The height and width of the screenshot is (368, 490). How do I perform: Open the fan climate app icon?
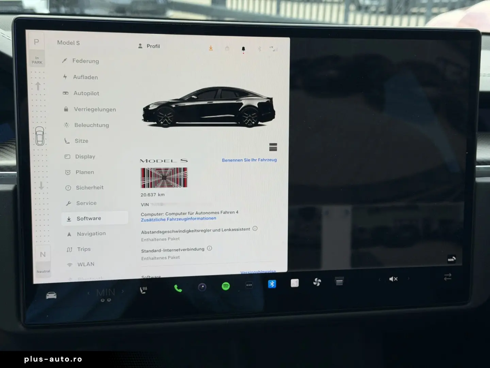tap(317, 282)
